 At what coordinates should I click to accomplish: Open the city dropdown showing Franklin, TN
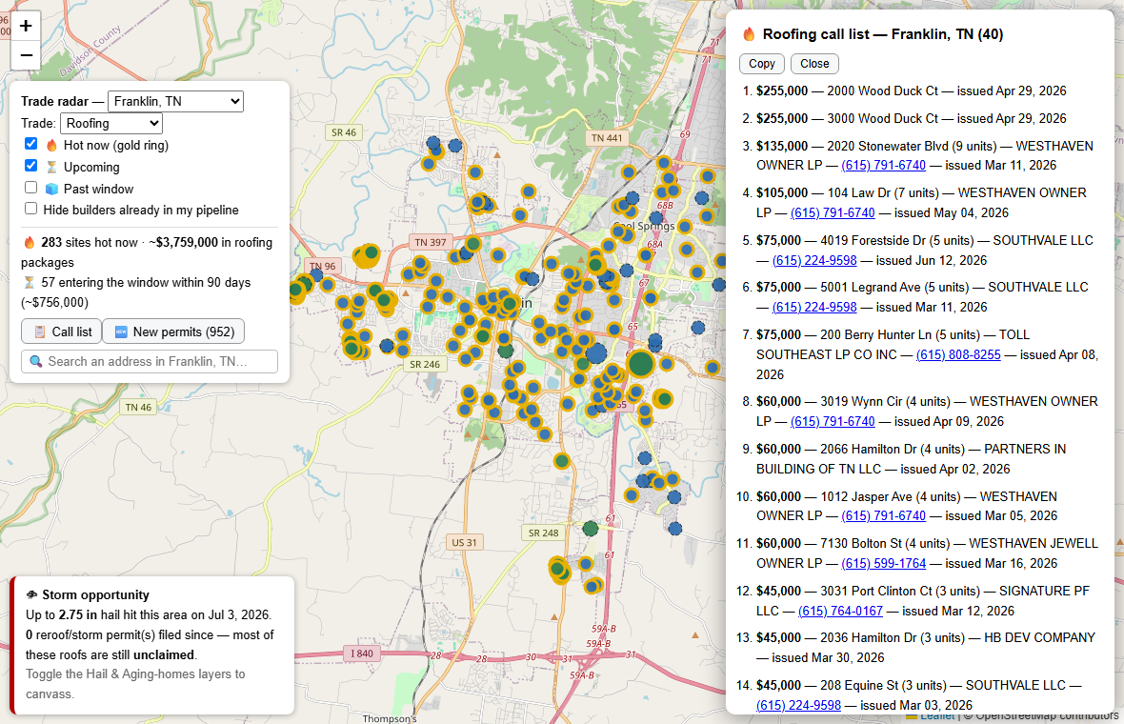point(175,101)
